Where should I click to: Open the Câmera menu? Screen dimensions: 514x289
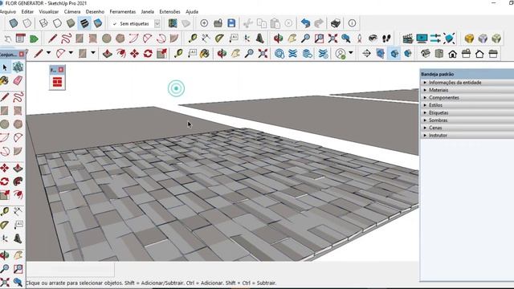coord(72,11)
